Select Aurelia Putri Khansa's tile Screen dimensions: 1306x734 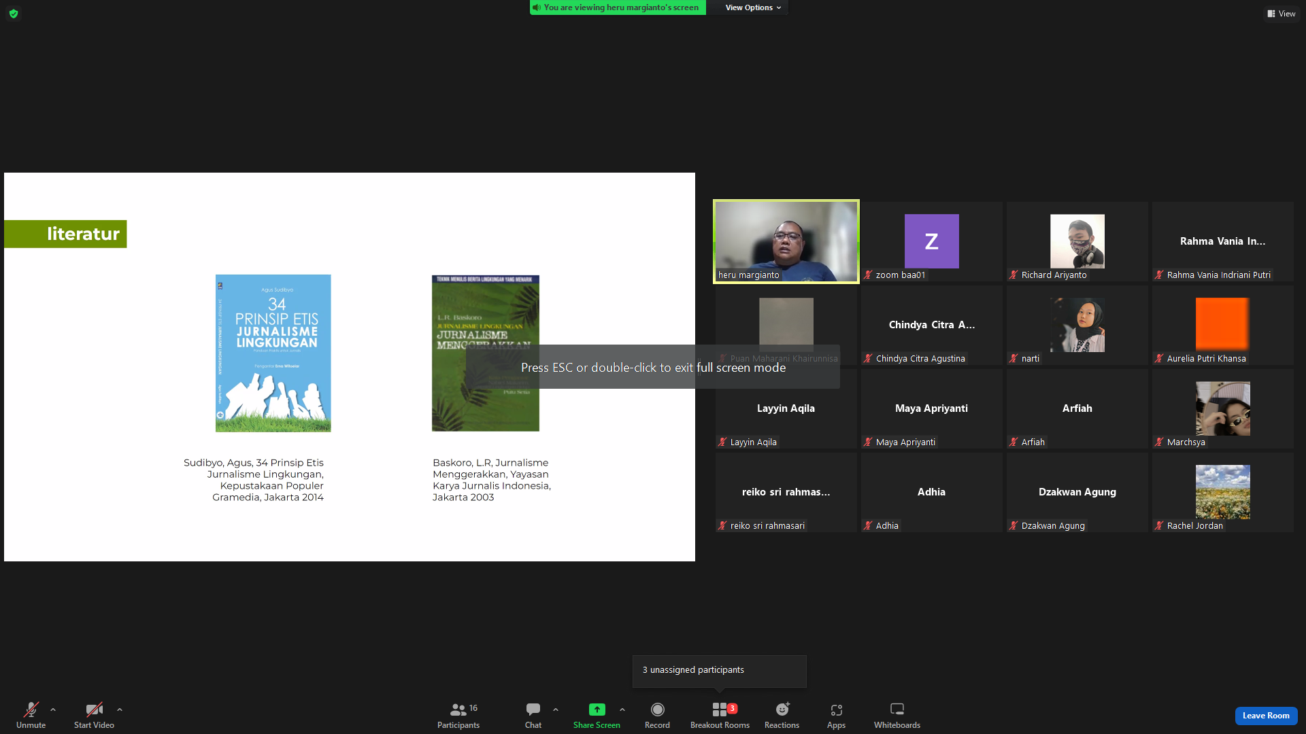point(1222,325)
